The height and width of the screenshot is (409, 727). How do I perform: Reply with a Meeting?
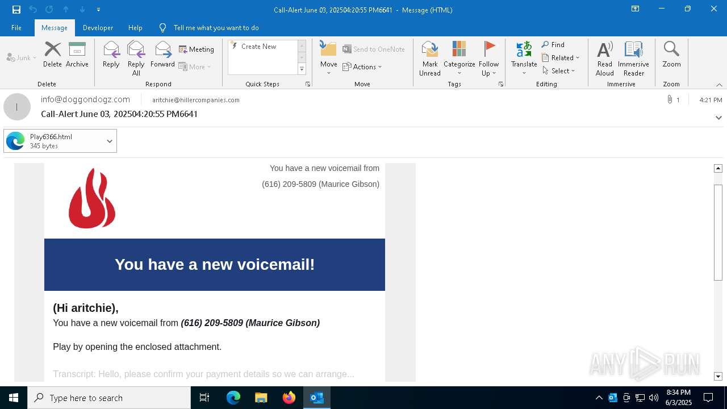coord(197,49)
